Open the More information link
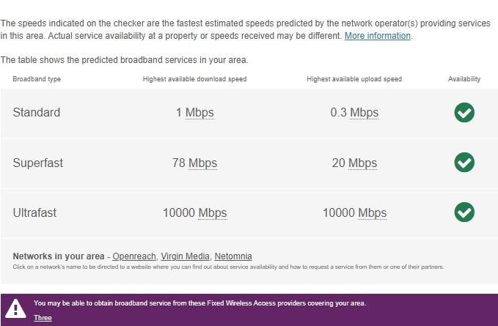The width and height of the screenshot is (498, 326). (x=378, y=36)
